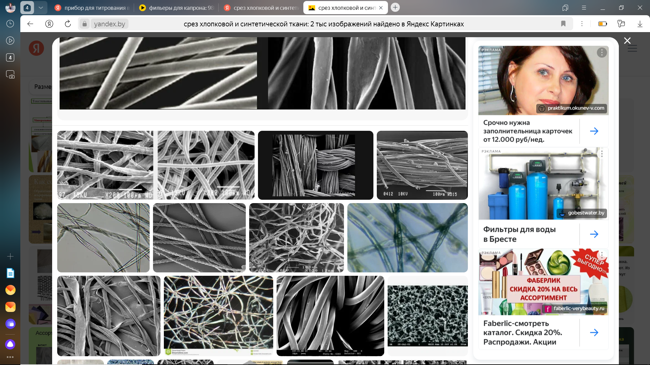Bookmark this page with the bookmark icon
This screenshot has width=650, height=365.
tap(563, 24)
